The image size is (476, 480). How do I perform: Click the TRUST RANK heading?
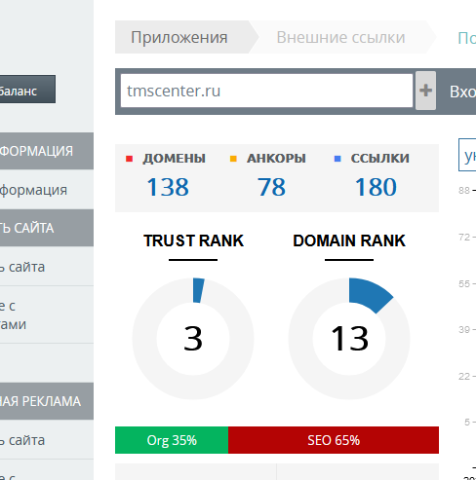pos(193,240)
